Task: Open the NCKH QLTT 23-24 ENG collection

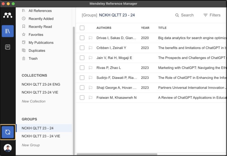Action: click(41, 84)
